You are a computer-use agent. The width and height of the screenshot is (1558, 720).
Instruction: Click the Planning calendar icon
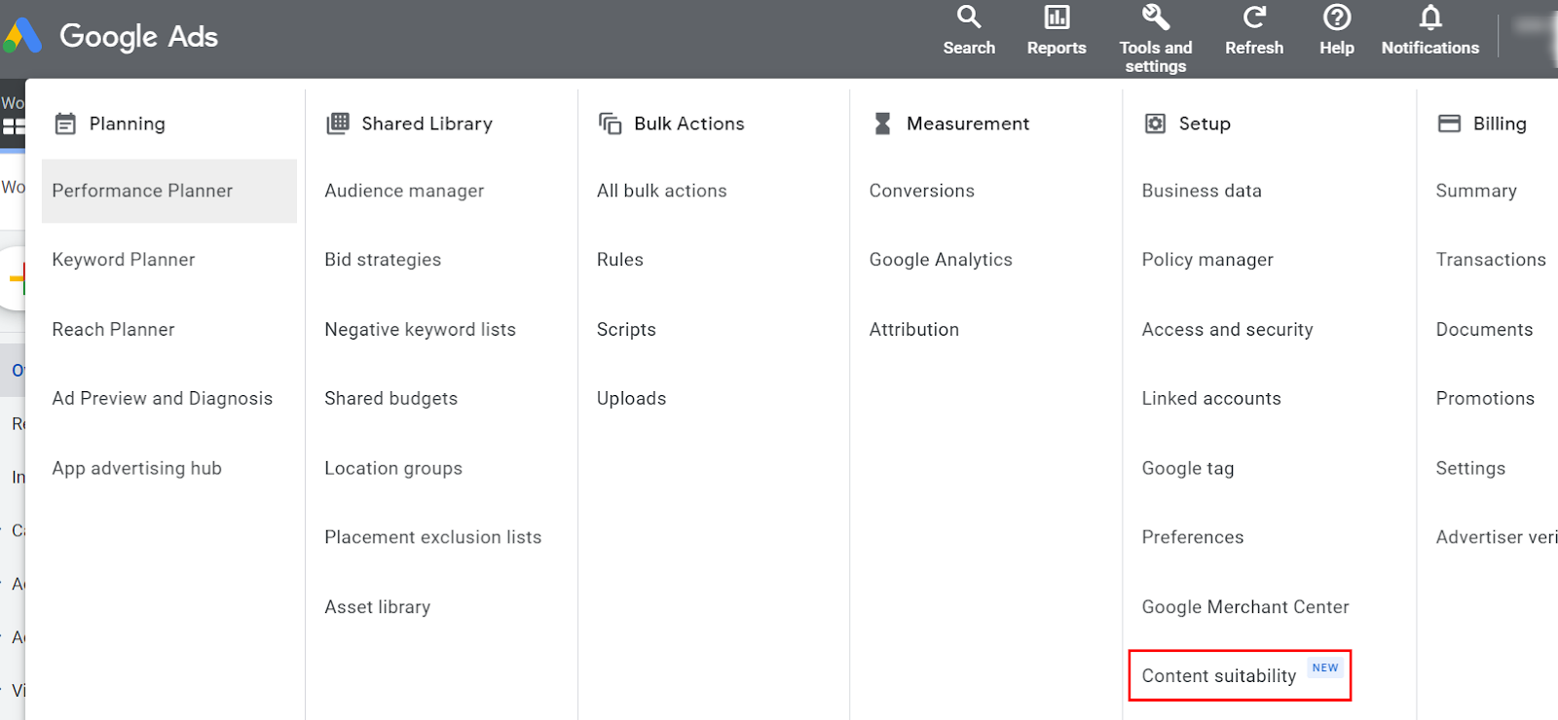tap(65, 124)
